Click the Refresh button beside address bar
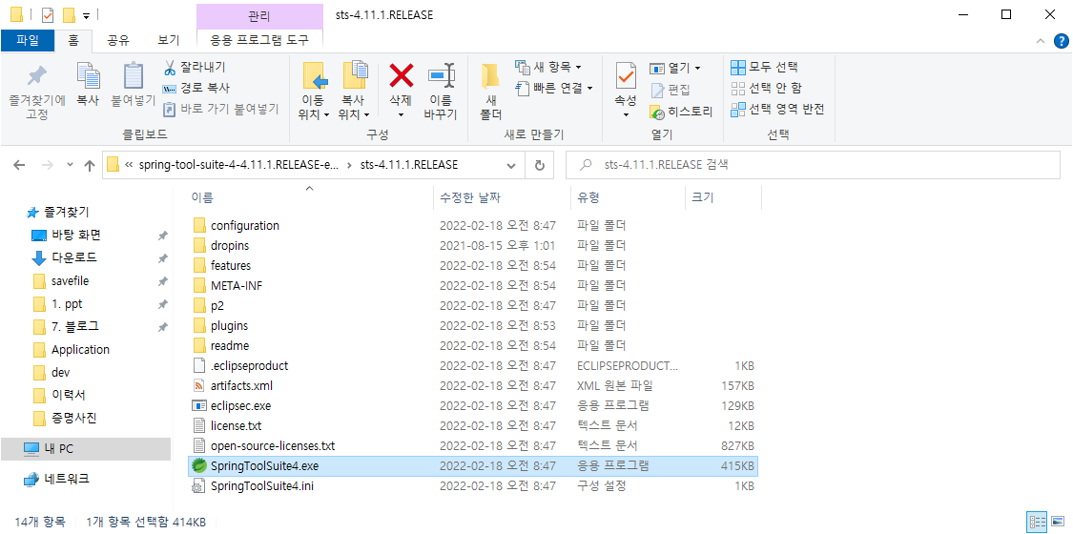The image size is (1073, 534). coord(539,166)
